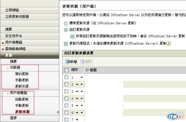Open server 更新來源 page
This screenshot has height=122, width=186.
[x=22, y=86]
